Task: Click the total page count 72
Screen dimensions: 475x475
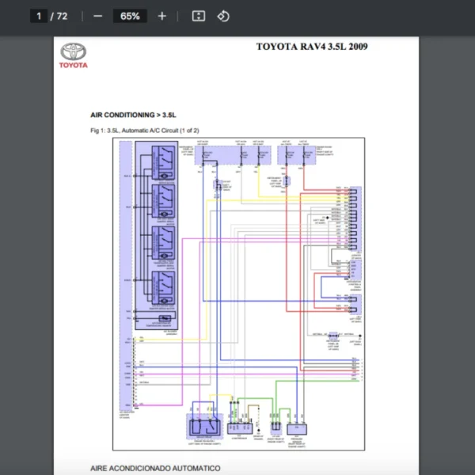Action: [x=62, y=16]
